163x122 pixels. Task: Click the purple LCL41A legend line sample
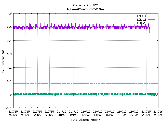[152, 16]
